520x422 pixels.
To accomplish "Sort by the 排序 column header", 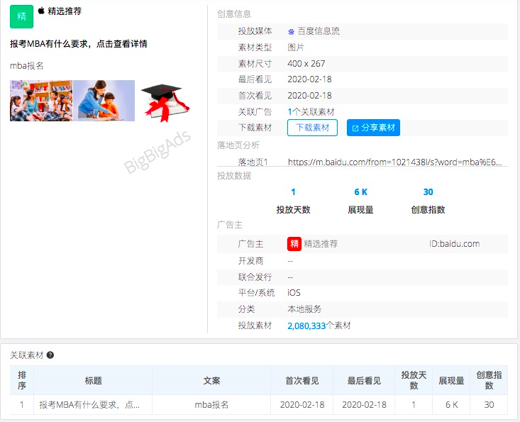I will click(22, 380).
